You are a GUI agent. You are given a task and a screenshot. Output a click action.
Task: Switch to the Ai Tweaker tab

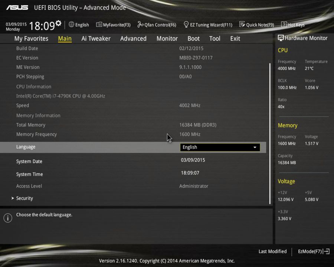pyautogui.click(x=96, y=39)
